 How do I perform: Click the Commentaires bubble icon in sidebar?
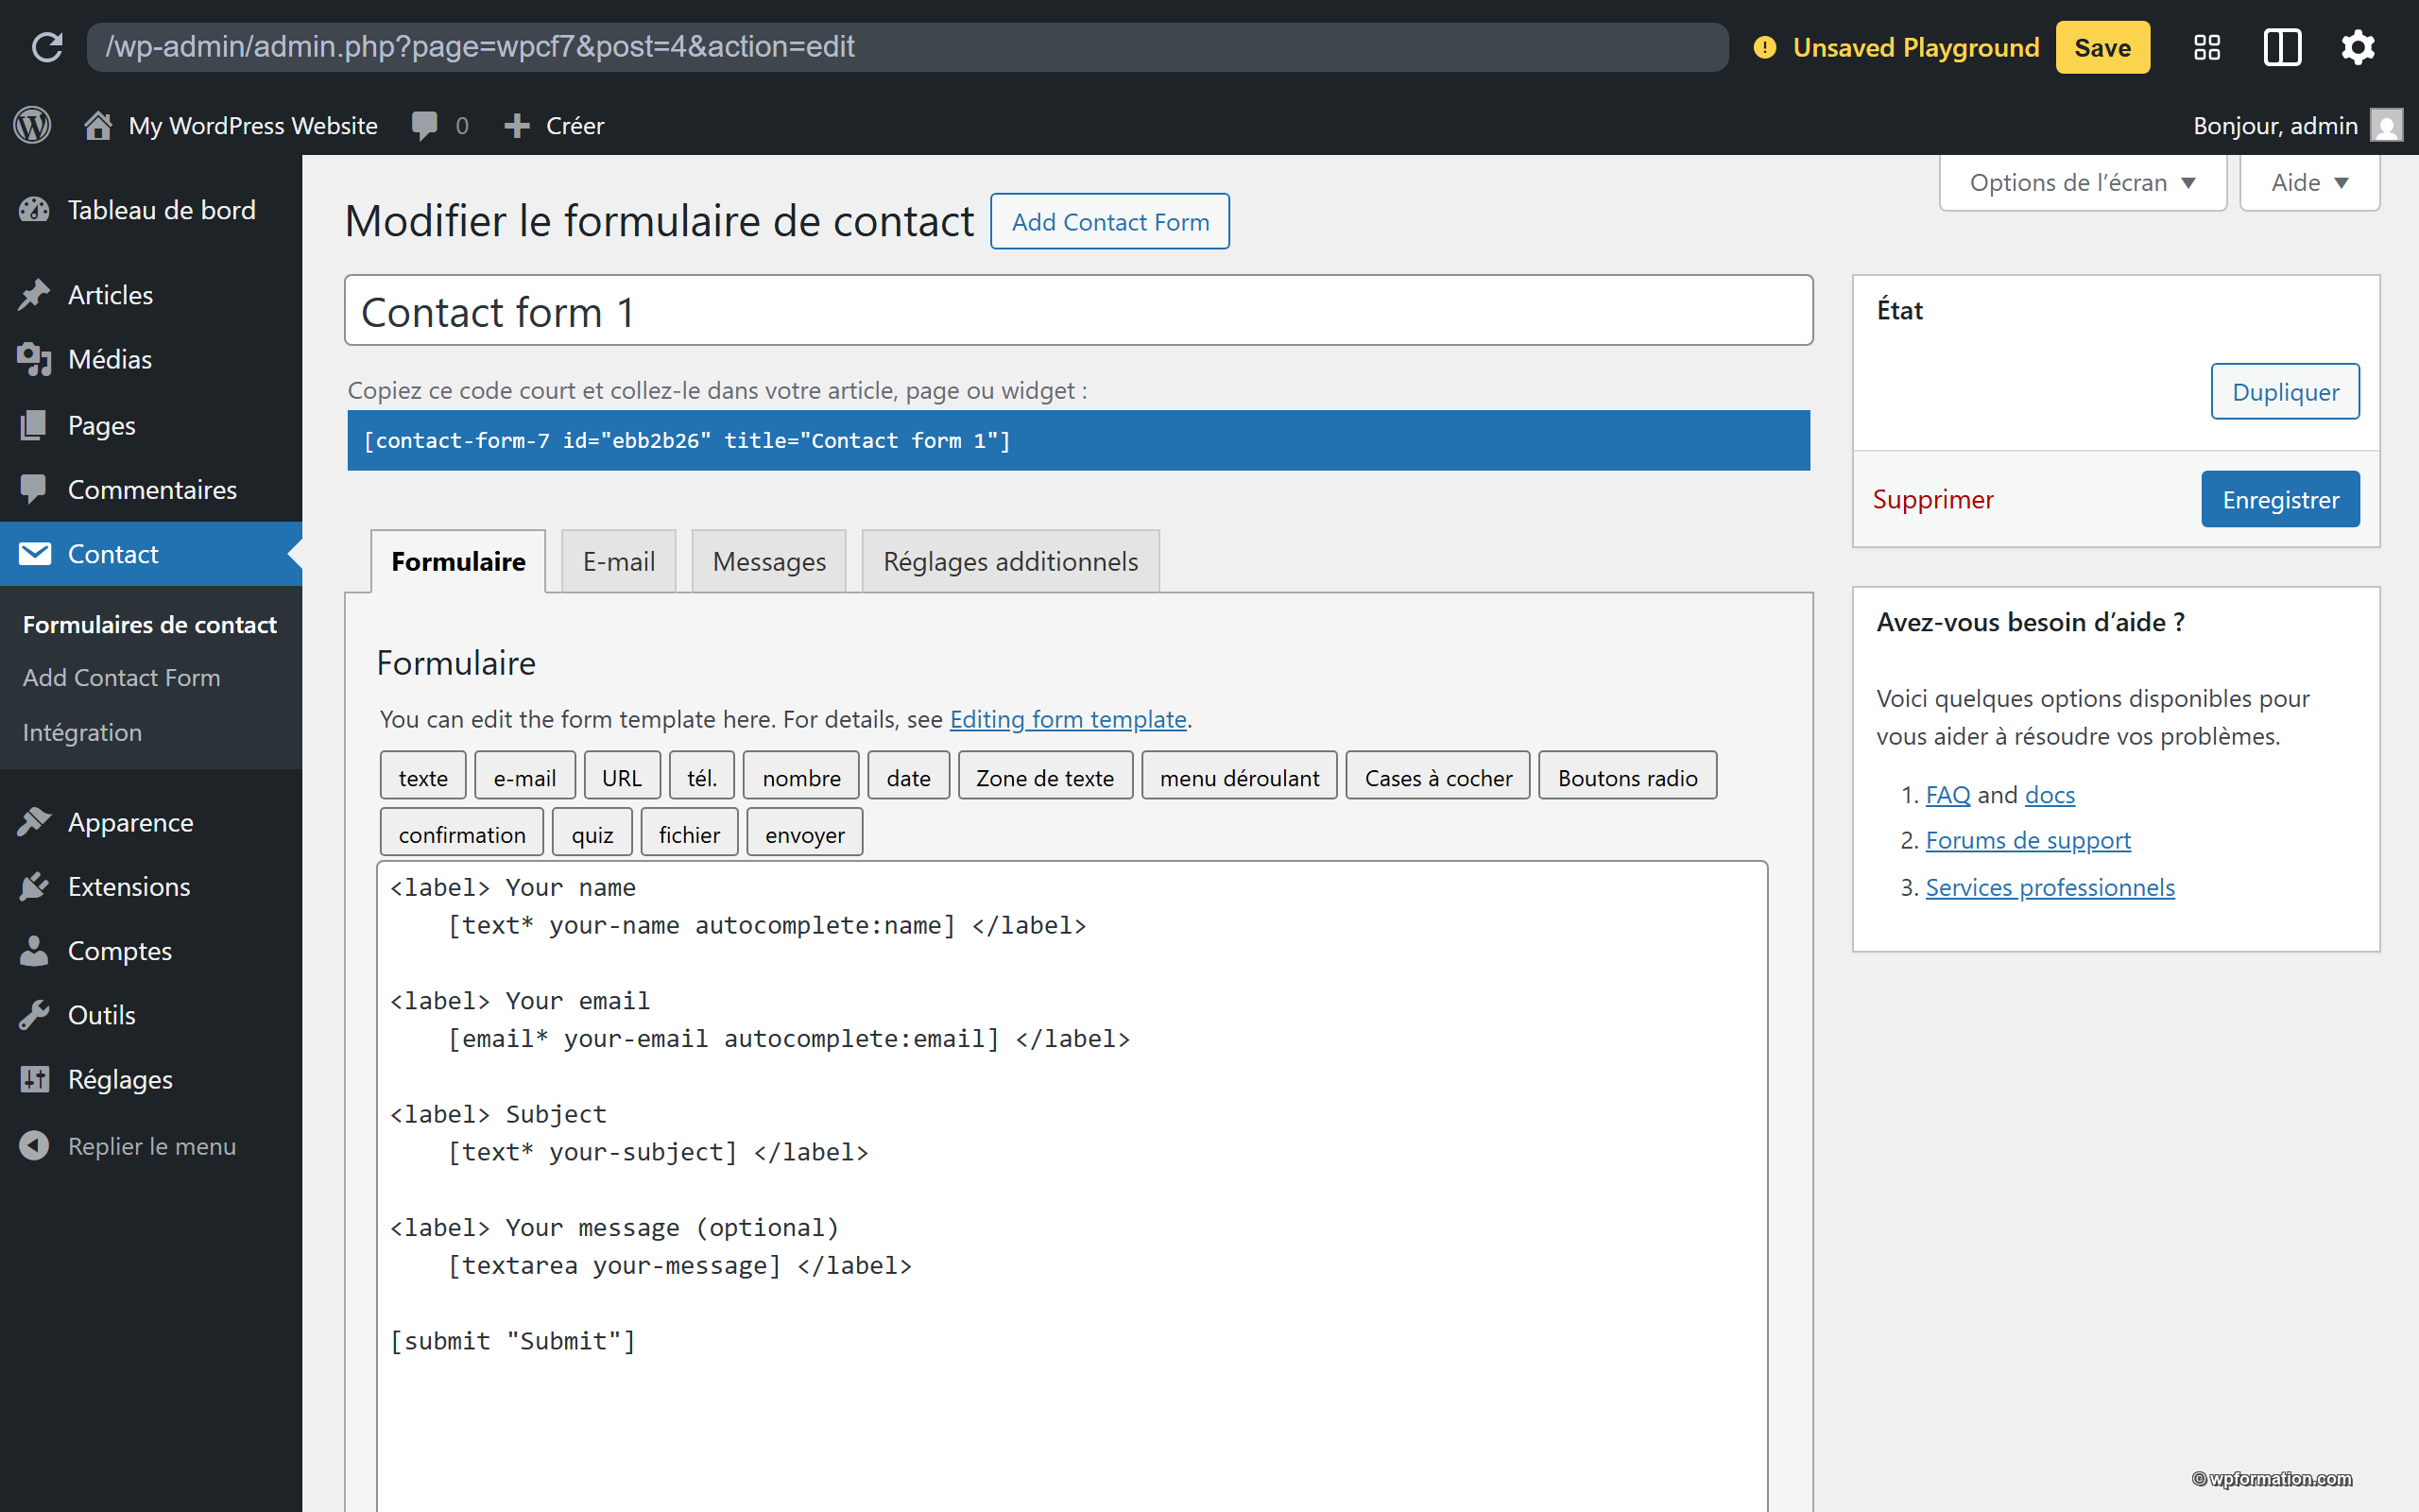pos(34,490)
